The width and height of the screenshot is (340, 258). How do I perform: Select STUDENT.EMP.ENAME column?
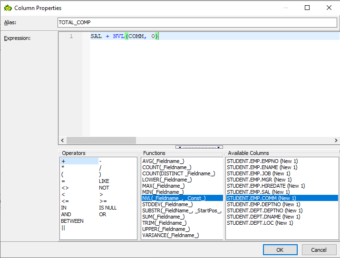[262, 167]
